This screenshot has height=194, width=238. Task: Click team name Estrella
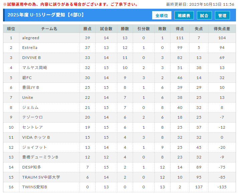pyautogui.click(x=30, y=48)
